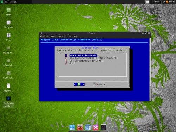Select 'Set up Network (optional)' entry
Screen dimensions: 176x132
(87, 61)
